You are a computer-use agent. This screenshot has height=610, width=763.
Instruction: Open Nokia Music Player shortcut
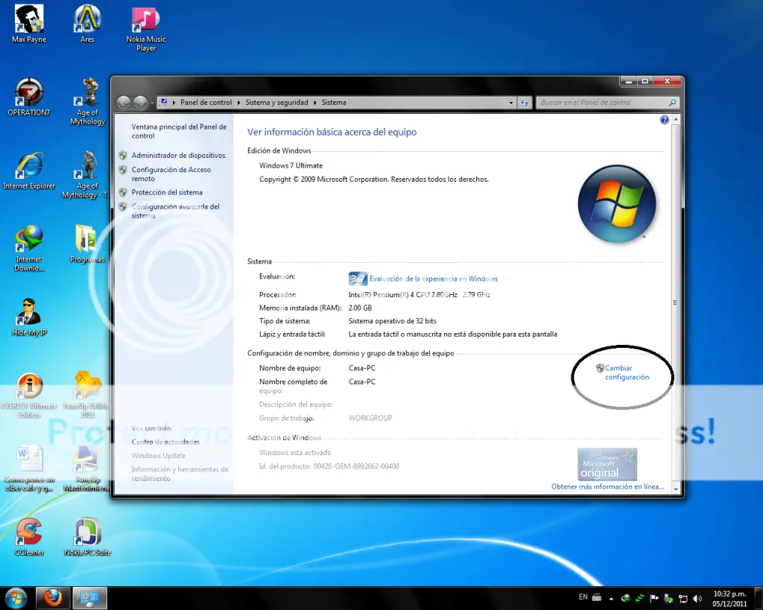pyautogui.click(x=145, y=28)
